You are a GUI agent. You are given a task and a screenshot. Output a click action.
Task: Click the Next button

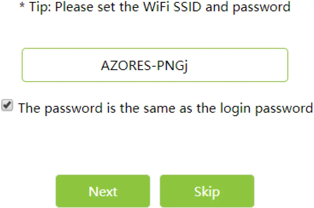(x=103, y=191)
